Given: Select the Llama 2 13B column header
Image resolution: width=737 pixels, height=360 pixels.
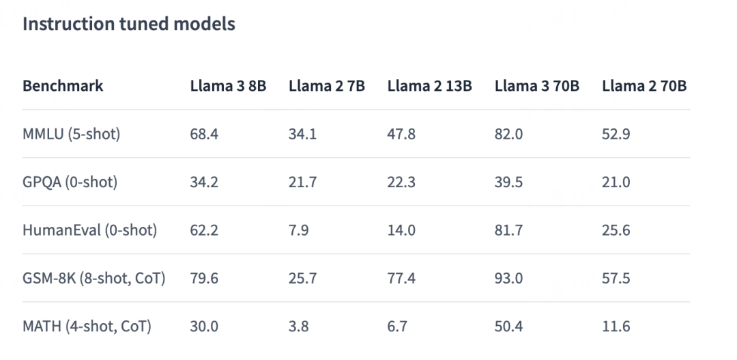Looking at the screenshot, I should coord(429,86).
